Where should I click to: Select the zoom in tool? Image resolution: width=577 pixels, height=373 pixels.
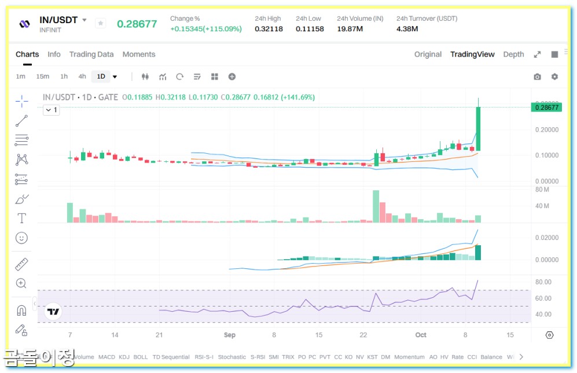pos(21,283)
